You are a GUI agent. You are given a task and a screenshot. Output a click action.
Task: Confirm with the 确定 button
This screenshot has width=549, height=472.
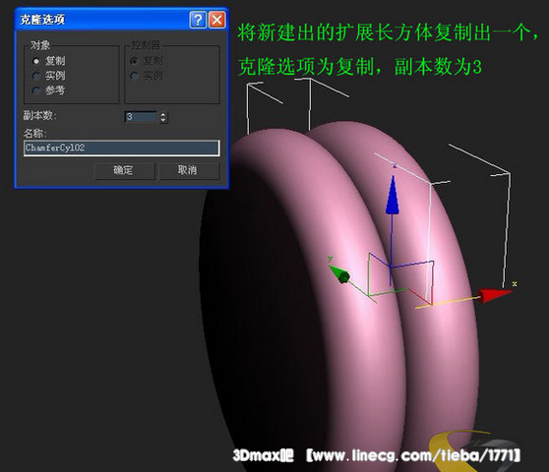pyautogui.click(x=124, y=170)
